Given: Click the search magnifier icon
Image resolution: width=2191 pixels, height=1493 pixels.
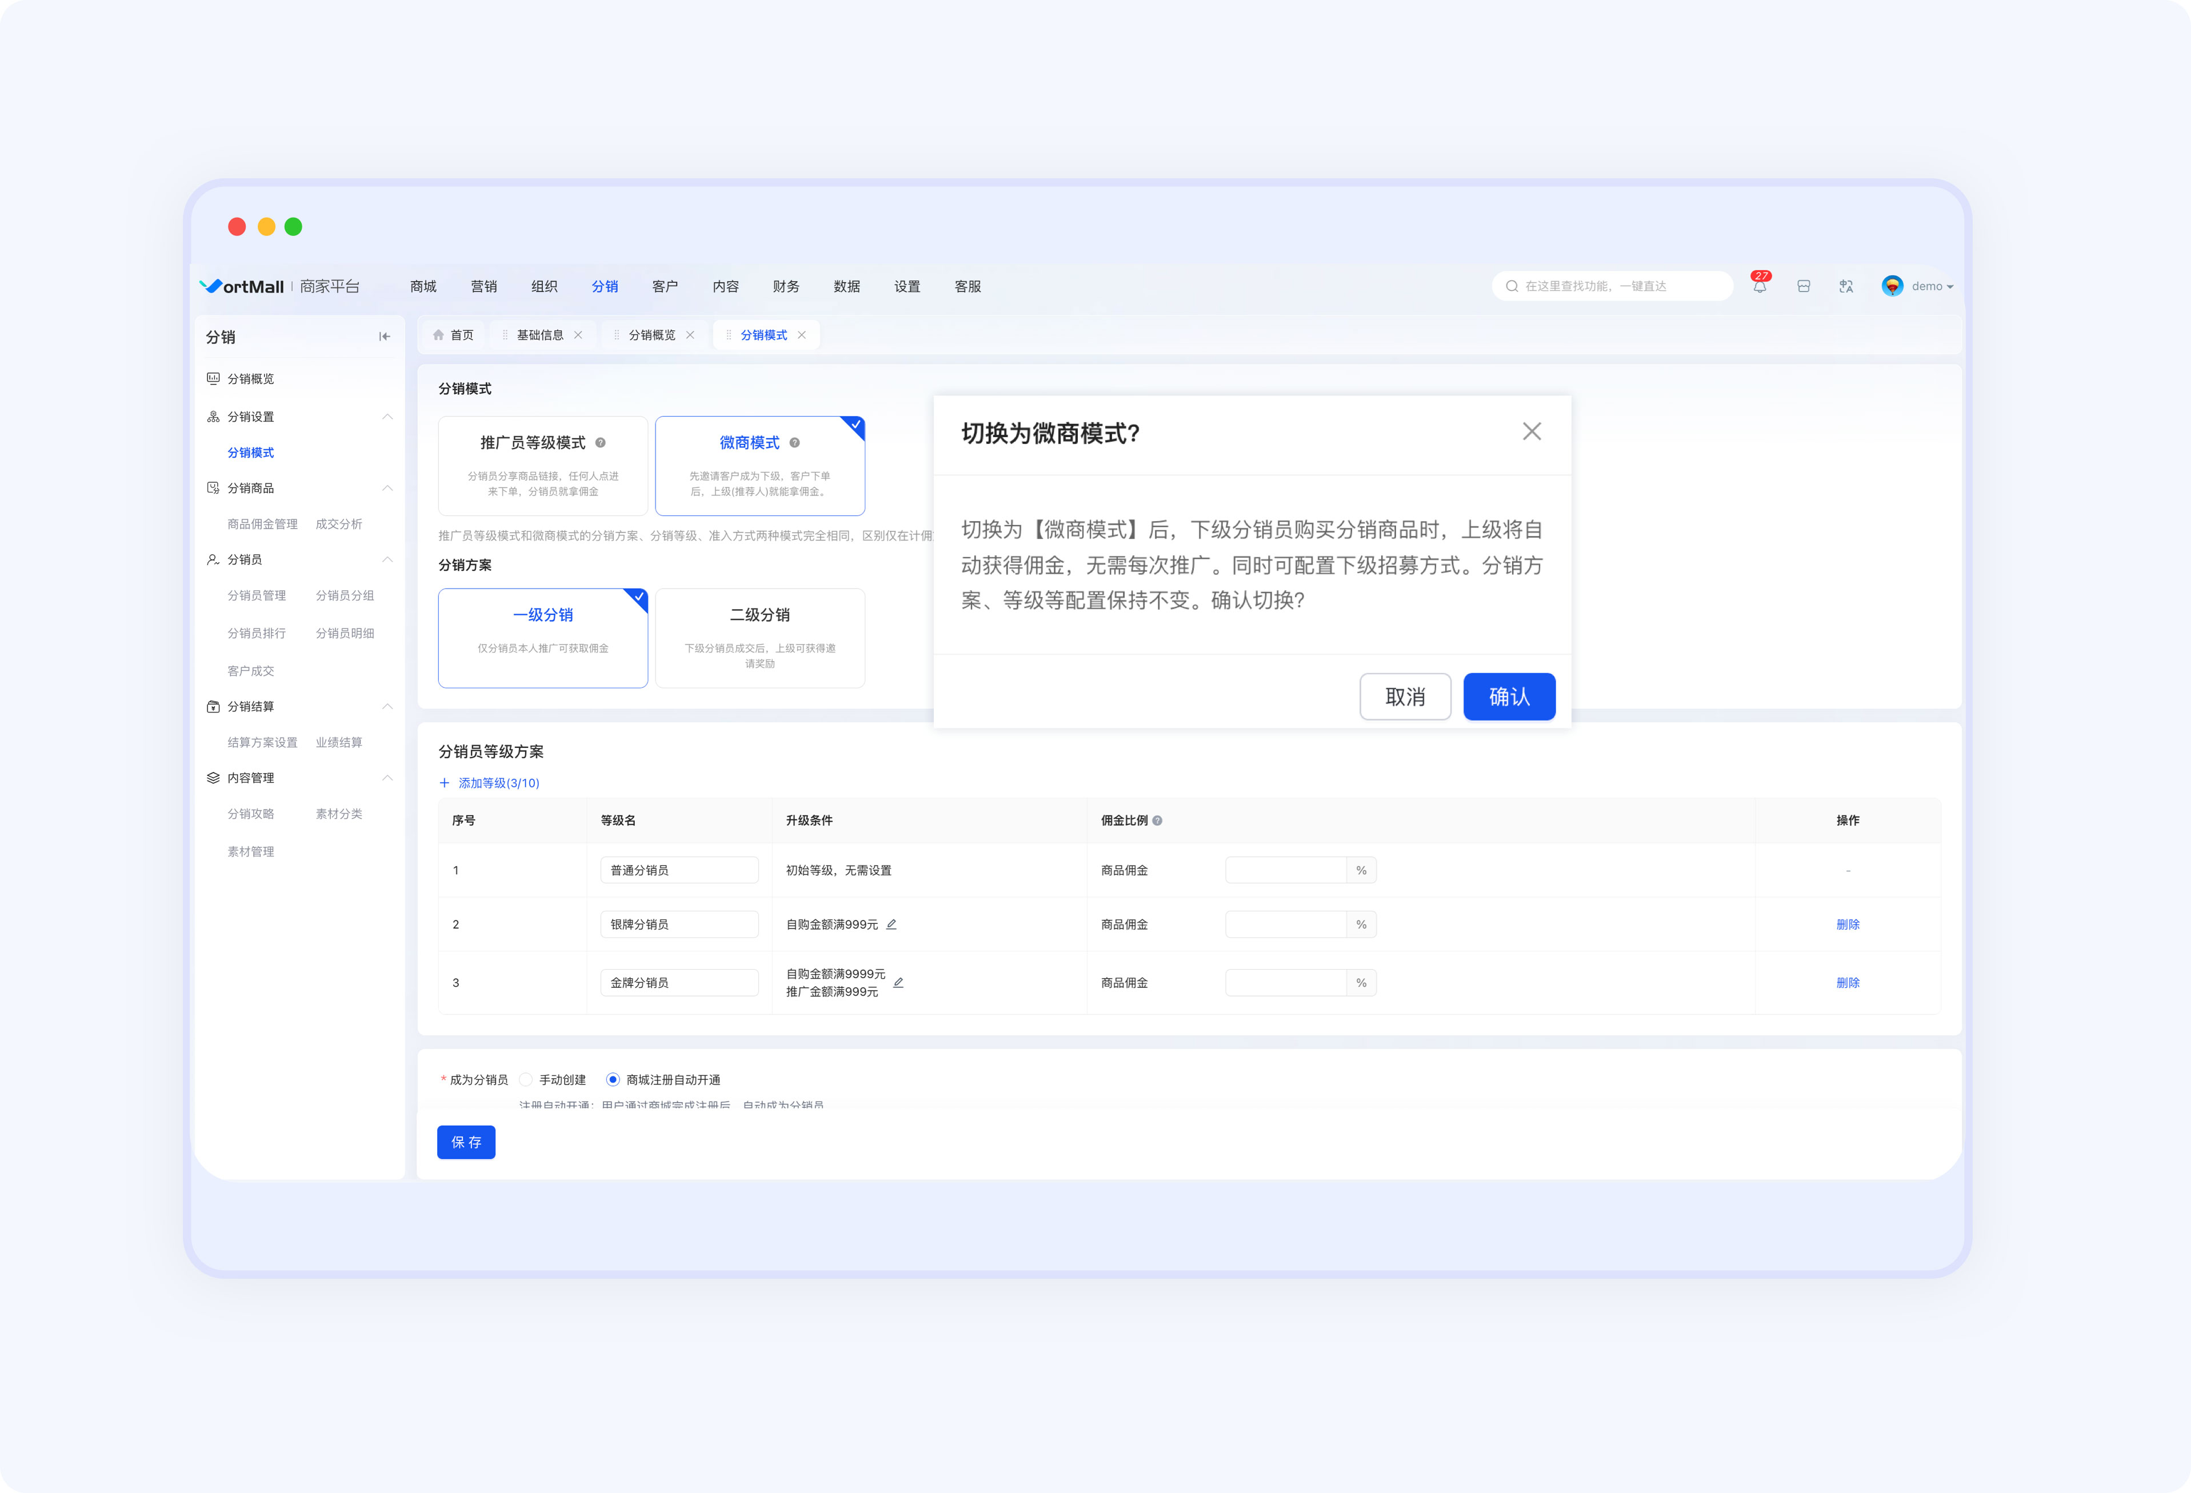Looking at the screenshot, I should point(1512,286).
